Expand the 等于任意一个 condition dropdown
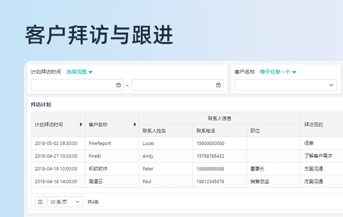The image size is (343, 217). tap(278, 72)
